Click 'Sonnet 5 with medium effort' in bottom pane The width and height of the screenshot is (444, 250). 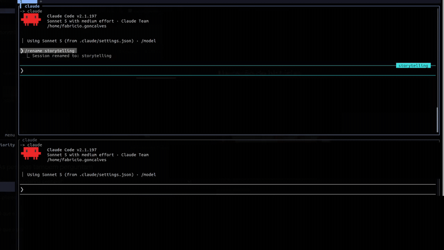pos(80,155)
